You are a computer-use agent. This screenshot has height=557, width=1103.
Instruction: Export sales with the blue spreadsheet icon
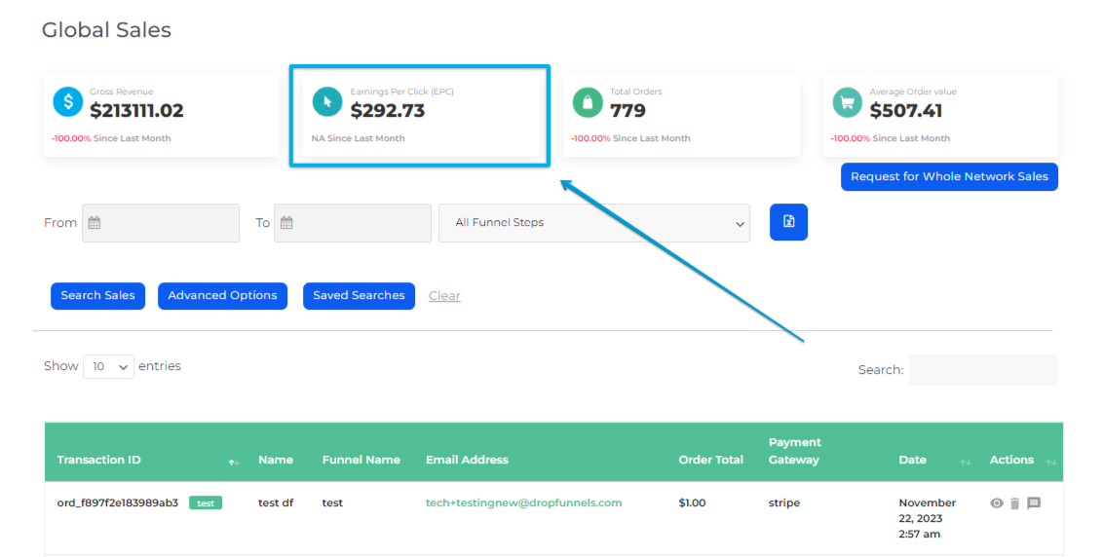click(x=788, y=222)
